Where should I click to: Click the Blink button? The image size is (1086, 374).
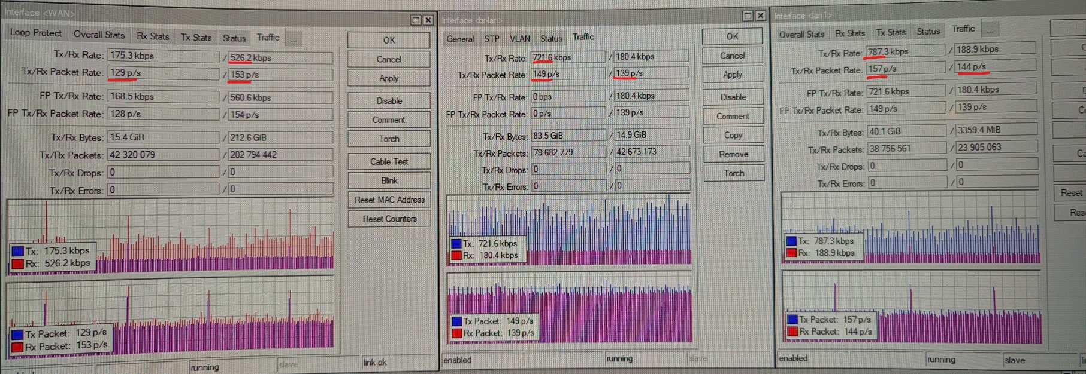click(389, 180)
